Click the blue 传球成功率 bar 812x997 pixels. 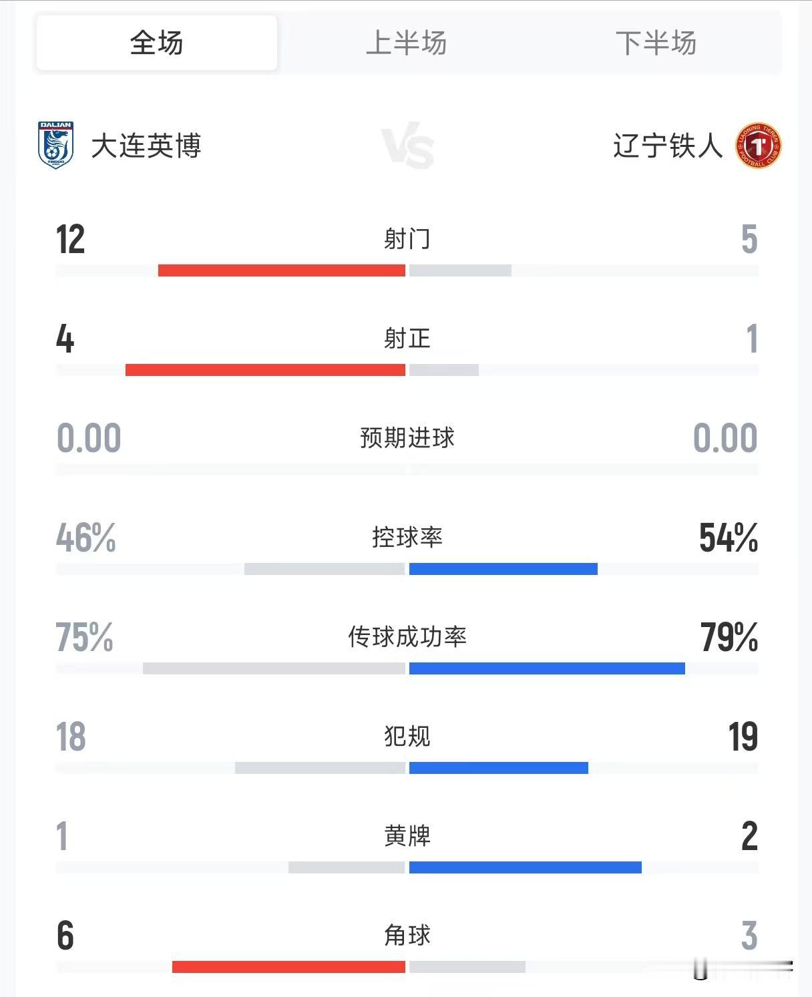point(547,668)
